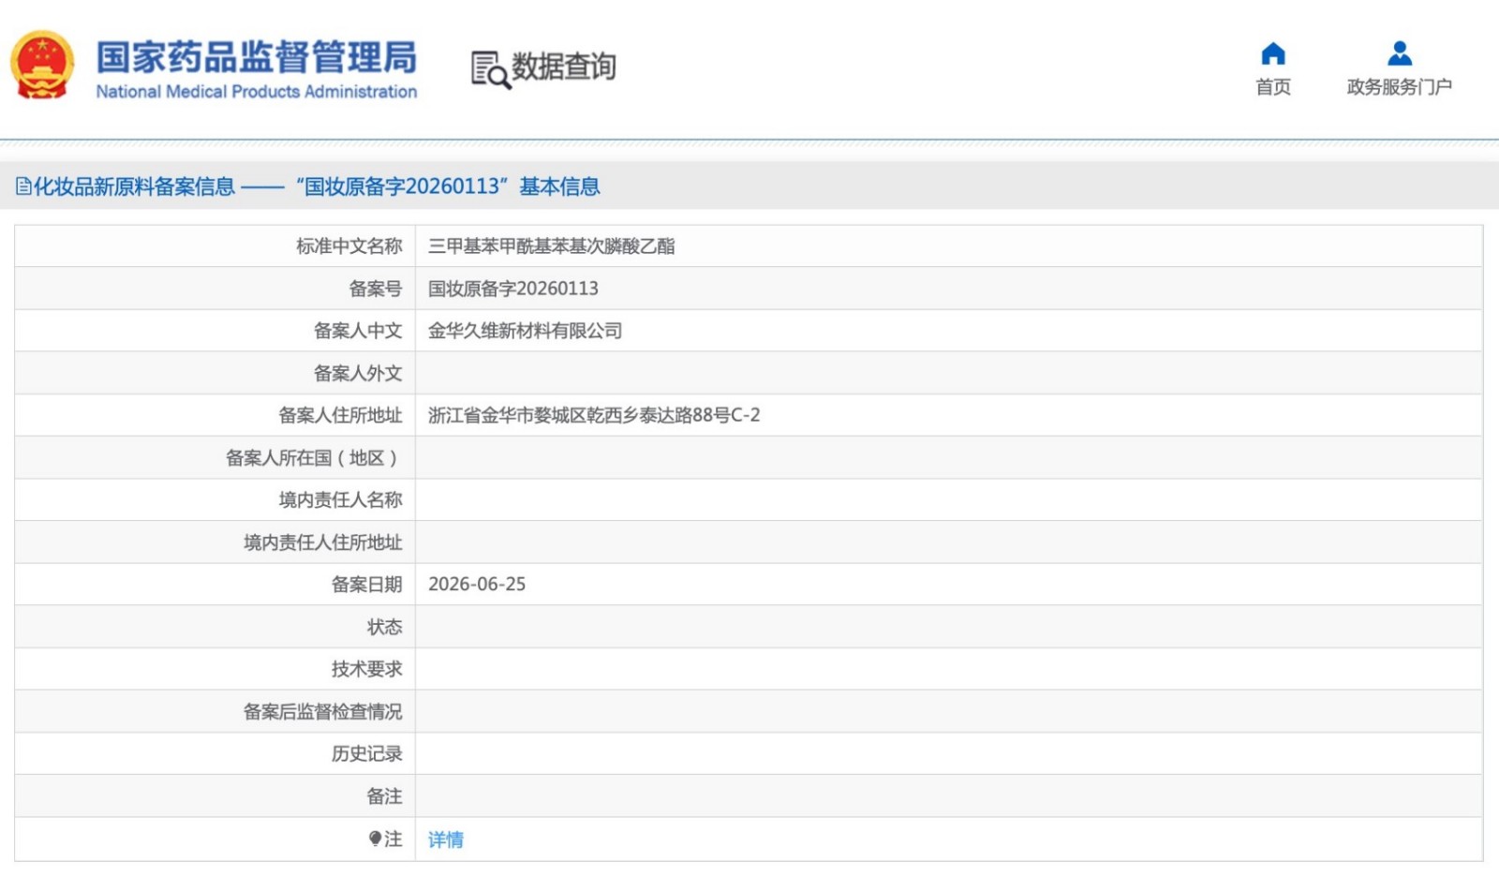Click the 标准中文名称 label cell
Viewport: 1499px width, 876px height.
(x=215, y=246)
